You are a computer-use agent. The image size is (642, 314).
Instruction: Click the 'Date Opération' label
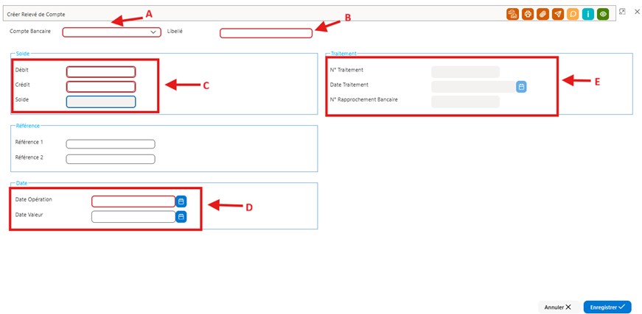click(34, 199)
